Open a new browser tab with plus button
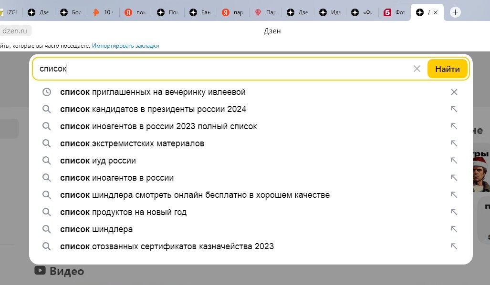490x285 pixels. click(455, 12)
